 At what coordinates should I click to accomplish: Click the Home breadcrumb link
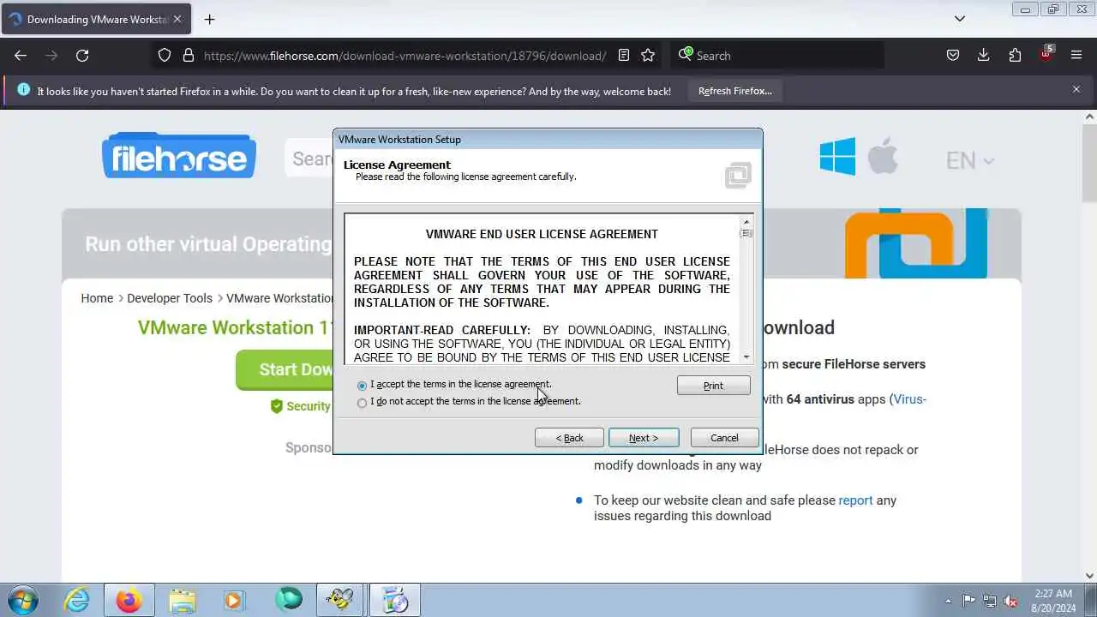click(97, 298)
